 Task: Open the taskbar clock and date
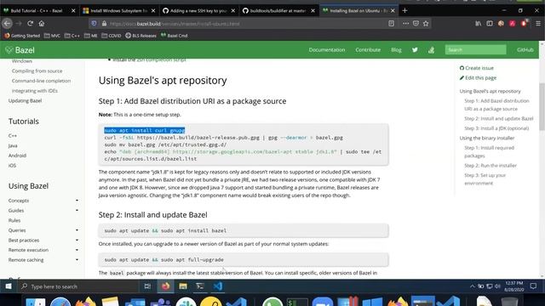tap(514, 286)
